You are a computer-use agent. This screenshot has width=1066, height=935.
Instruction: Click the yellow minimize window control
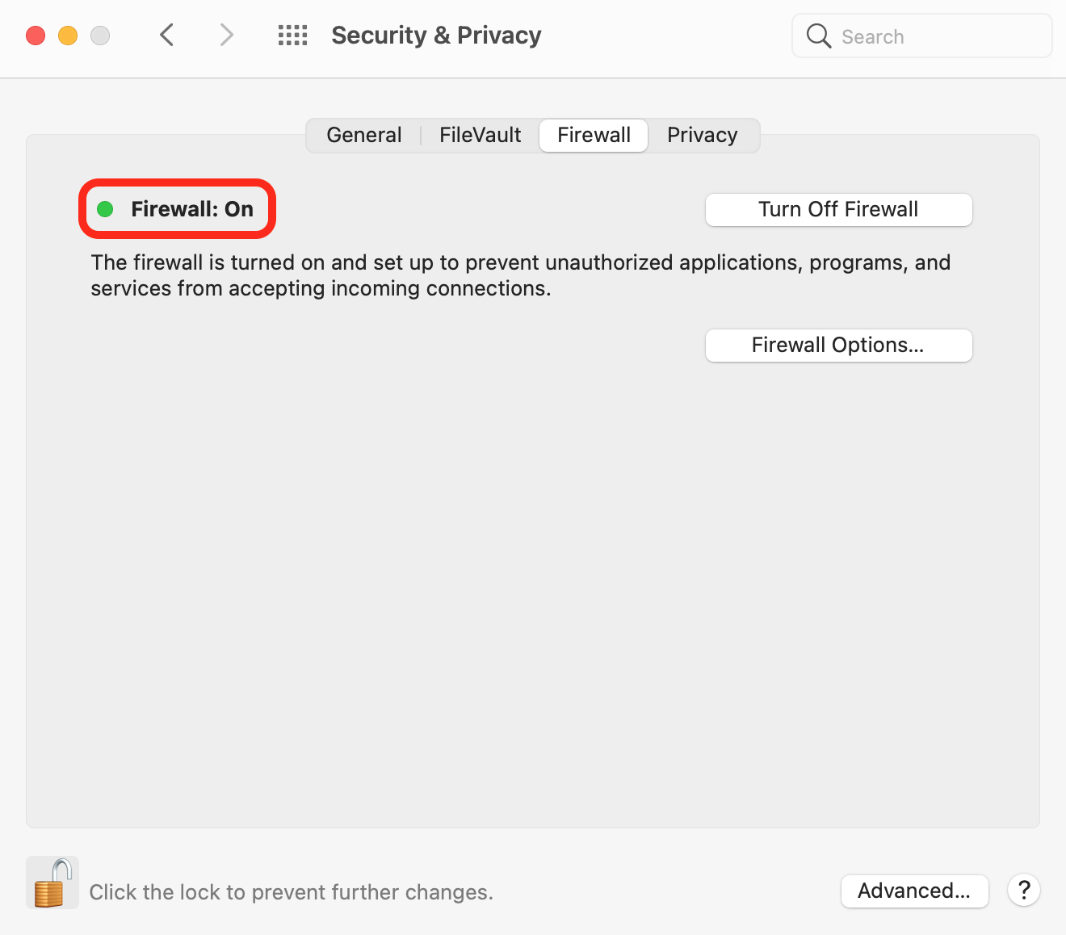click(67, 36)
